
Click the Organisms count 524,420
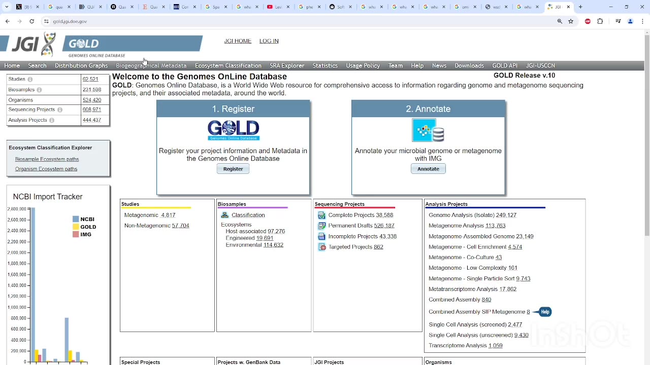click(92, 100)
